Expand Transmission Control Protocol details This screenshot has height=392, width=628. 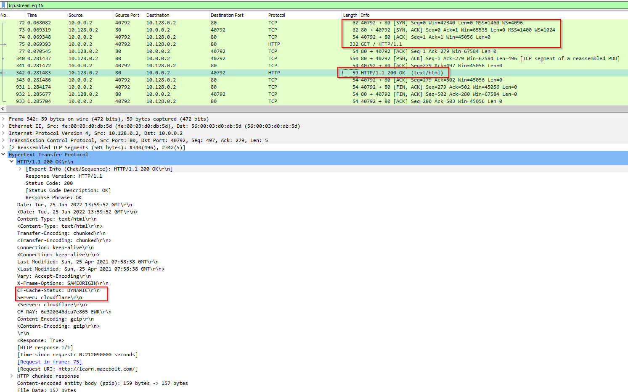pos(4,140)
